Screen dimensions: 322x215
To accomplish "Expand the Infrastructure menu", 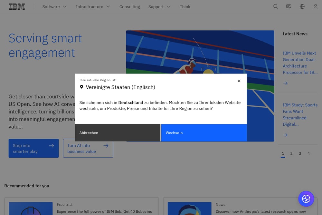I will (x=93, y=6).
